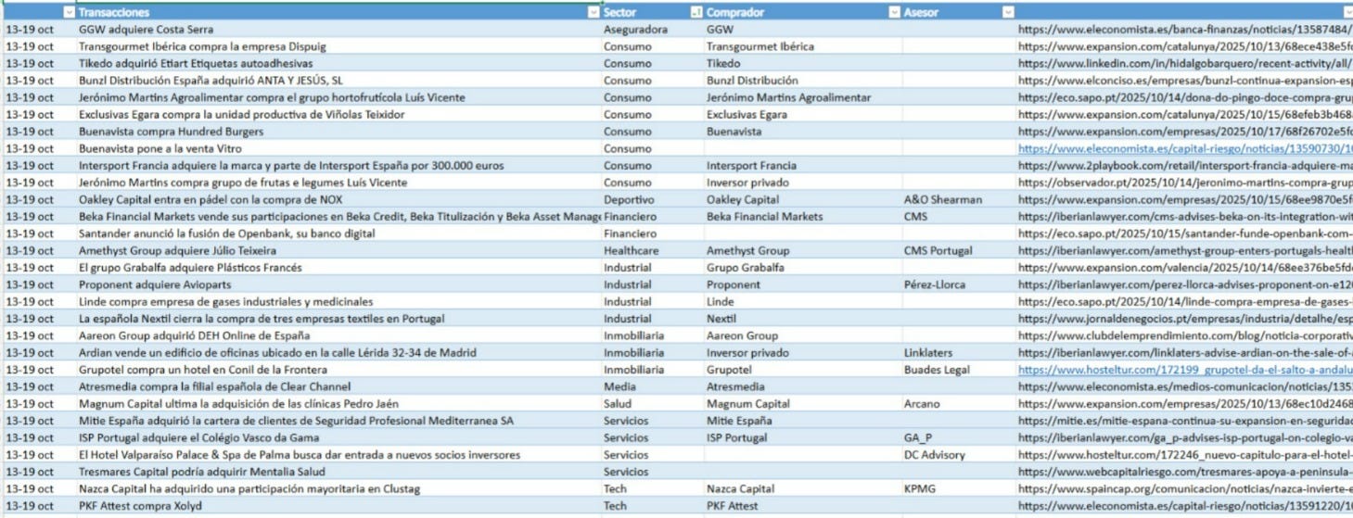Select the Transacciones header cell
1353x518 pixels.
click(x=338, y=12)
